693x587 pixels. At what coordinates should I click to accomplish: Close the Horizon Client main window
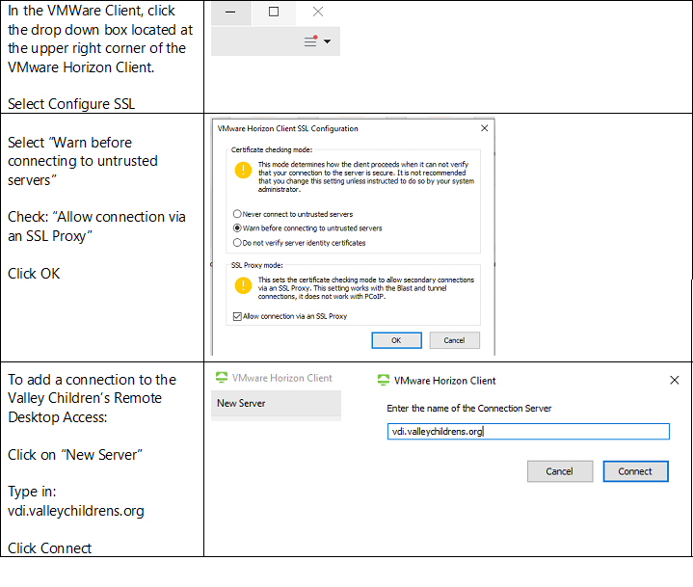tap(318, 12)
